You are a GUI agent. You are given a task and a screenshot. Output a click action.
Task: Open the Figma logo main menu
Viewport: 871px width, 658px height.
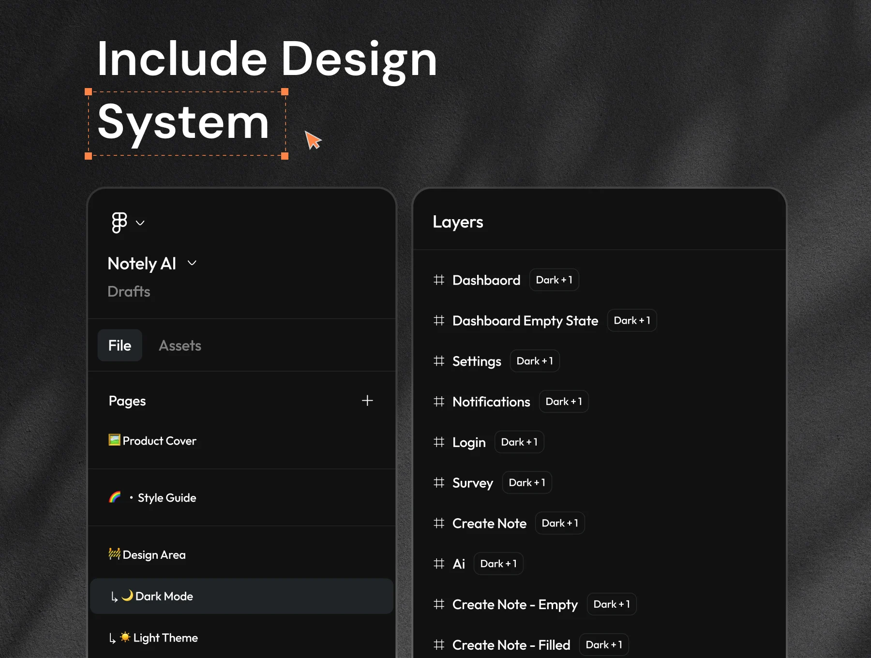119,223
